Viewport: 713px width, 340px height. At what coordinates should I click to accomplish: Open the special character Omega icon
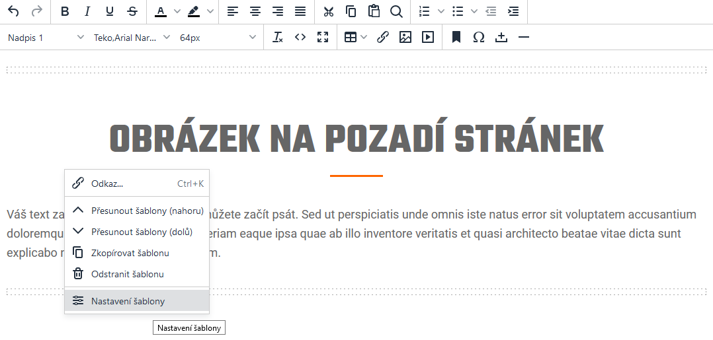click(x=479, y=38)
